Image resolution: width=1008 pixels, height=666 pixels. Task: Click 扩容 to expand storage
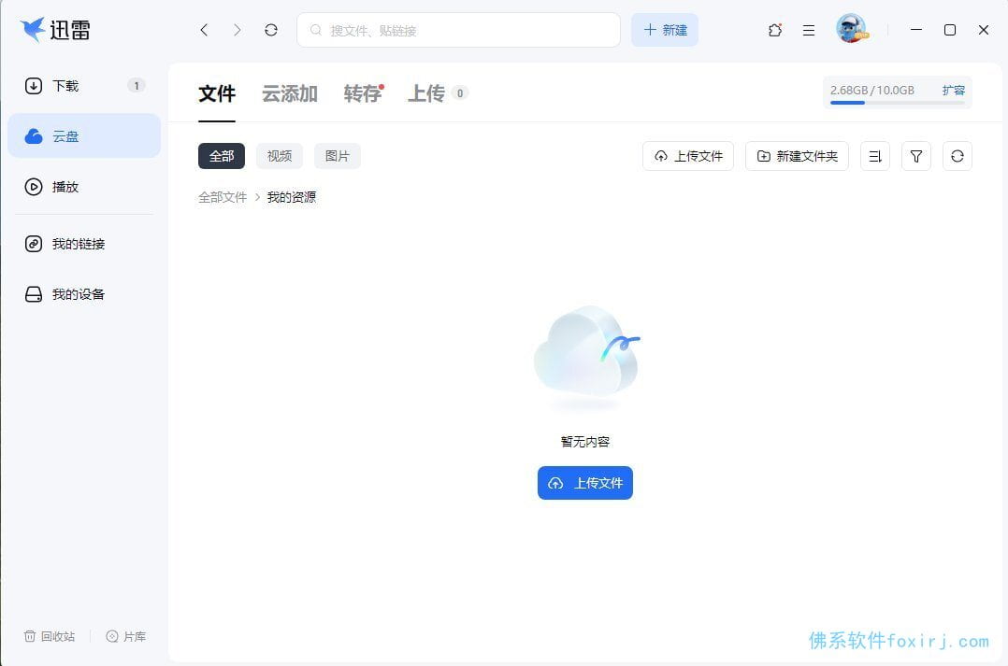(x=954, y=91)
